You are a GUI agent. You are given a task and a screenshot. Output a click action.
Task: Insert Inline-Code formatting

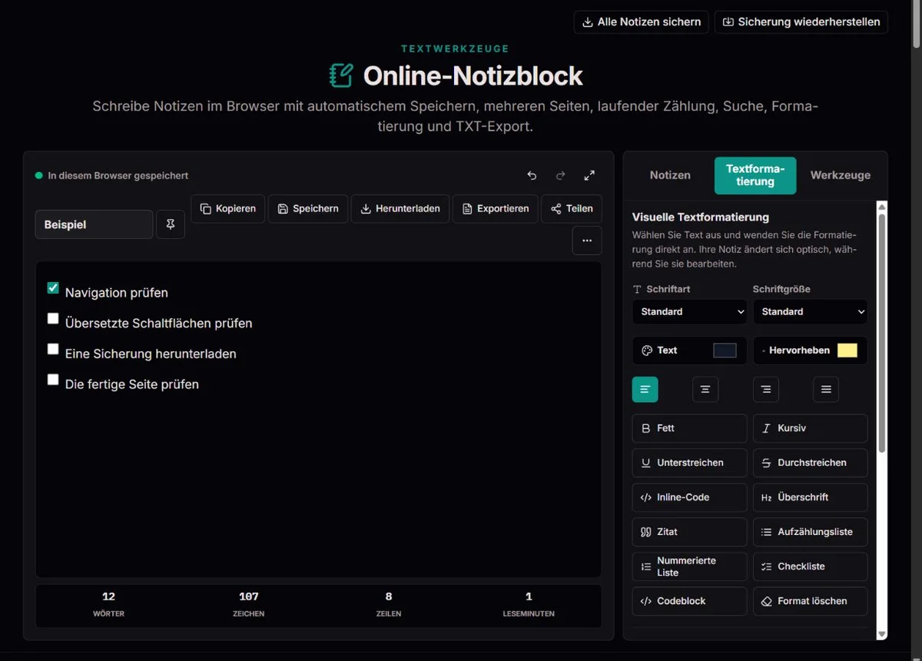689,497
